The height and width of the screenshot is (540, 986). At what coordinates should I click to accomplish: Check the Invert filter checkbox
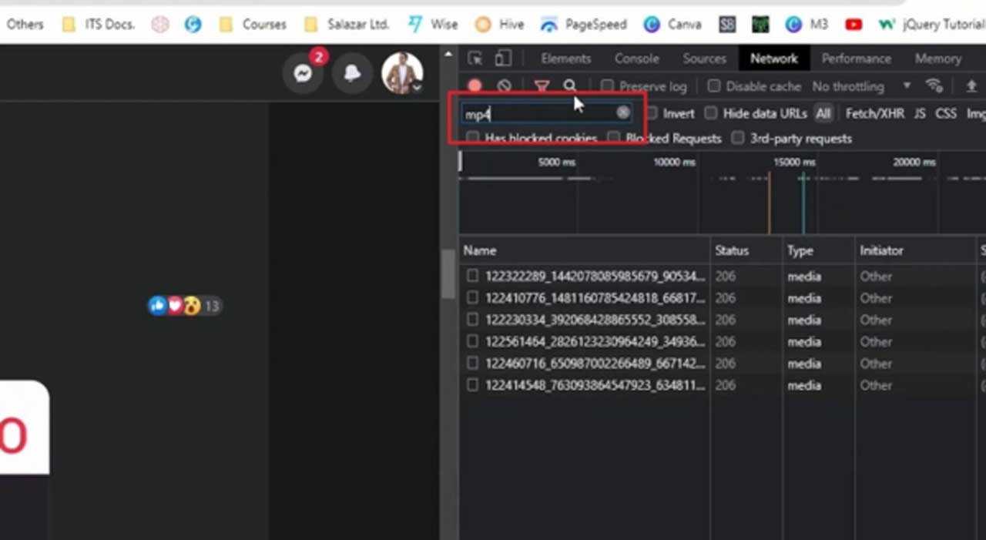point(652,113)
